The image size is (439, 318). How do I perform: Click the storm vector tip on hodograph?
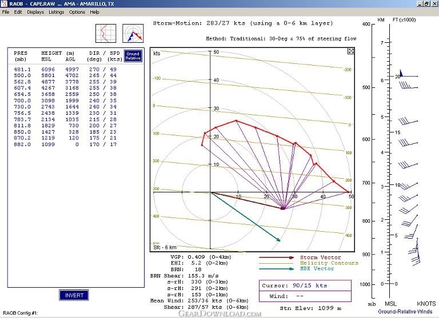click(x=284, y=208)
